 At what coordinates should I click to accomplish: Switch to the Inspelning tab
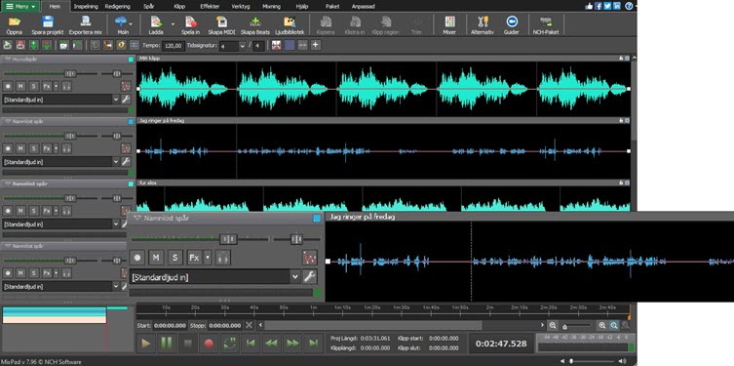click(x=86, y=7)
